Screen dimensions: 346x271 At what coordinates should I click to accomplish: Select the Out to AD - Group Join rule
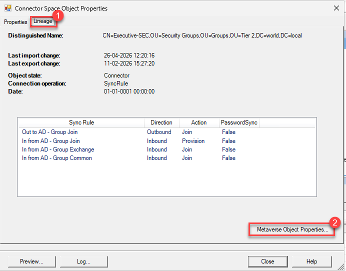coord(49,132)
